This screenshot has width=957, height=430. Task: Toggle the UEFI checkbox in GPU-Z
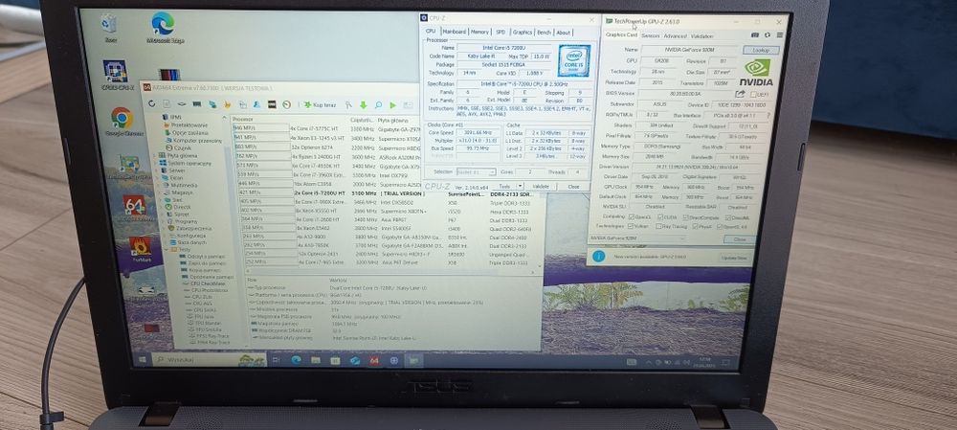click(x=754, y=95)
